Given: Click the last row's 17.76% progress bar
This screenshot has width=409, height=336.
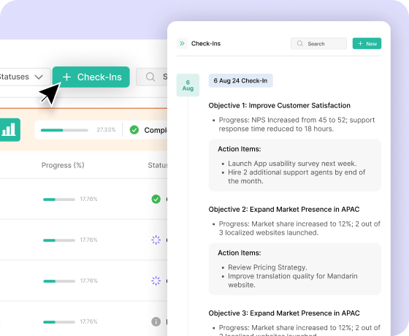Looking at the screenshot, I should pyautogui.click(x=59, y=322).
